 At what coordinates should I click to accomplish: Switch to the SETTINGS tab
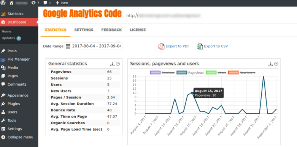[84, 30]
